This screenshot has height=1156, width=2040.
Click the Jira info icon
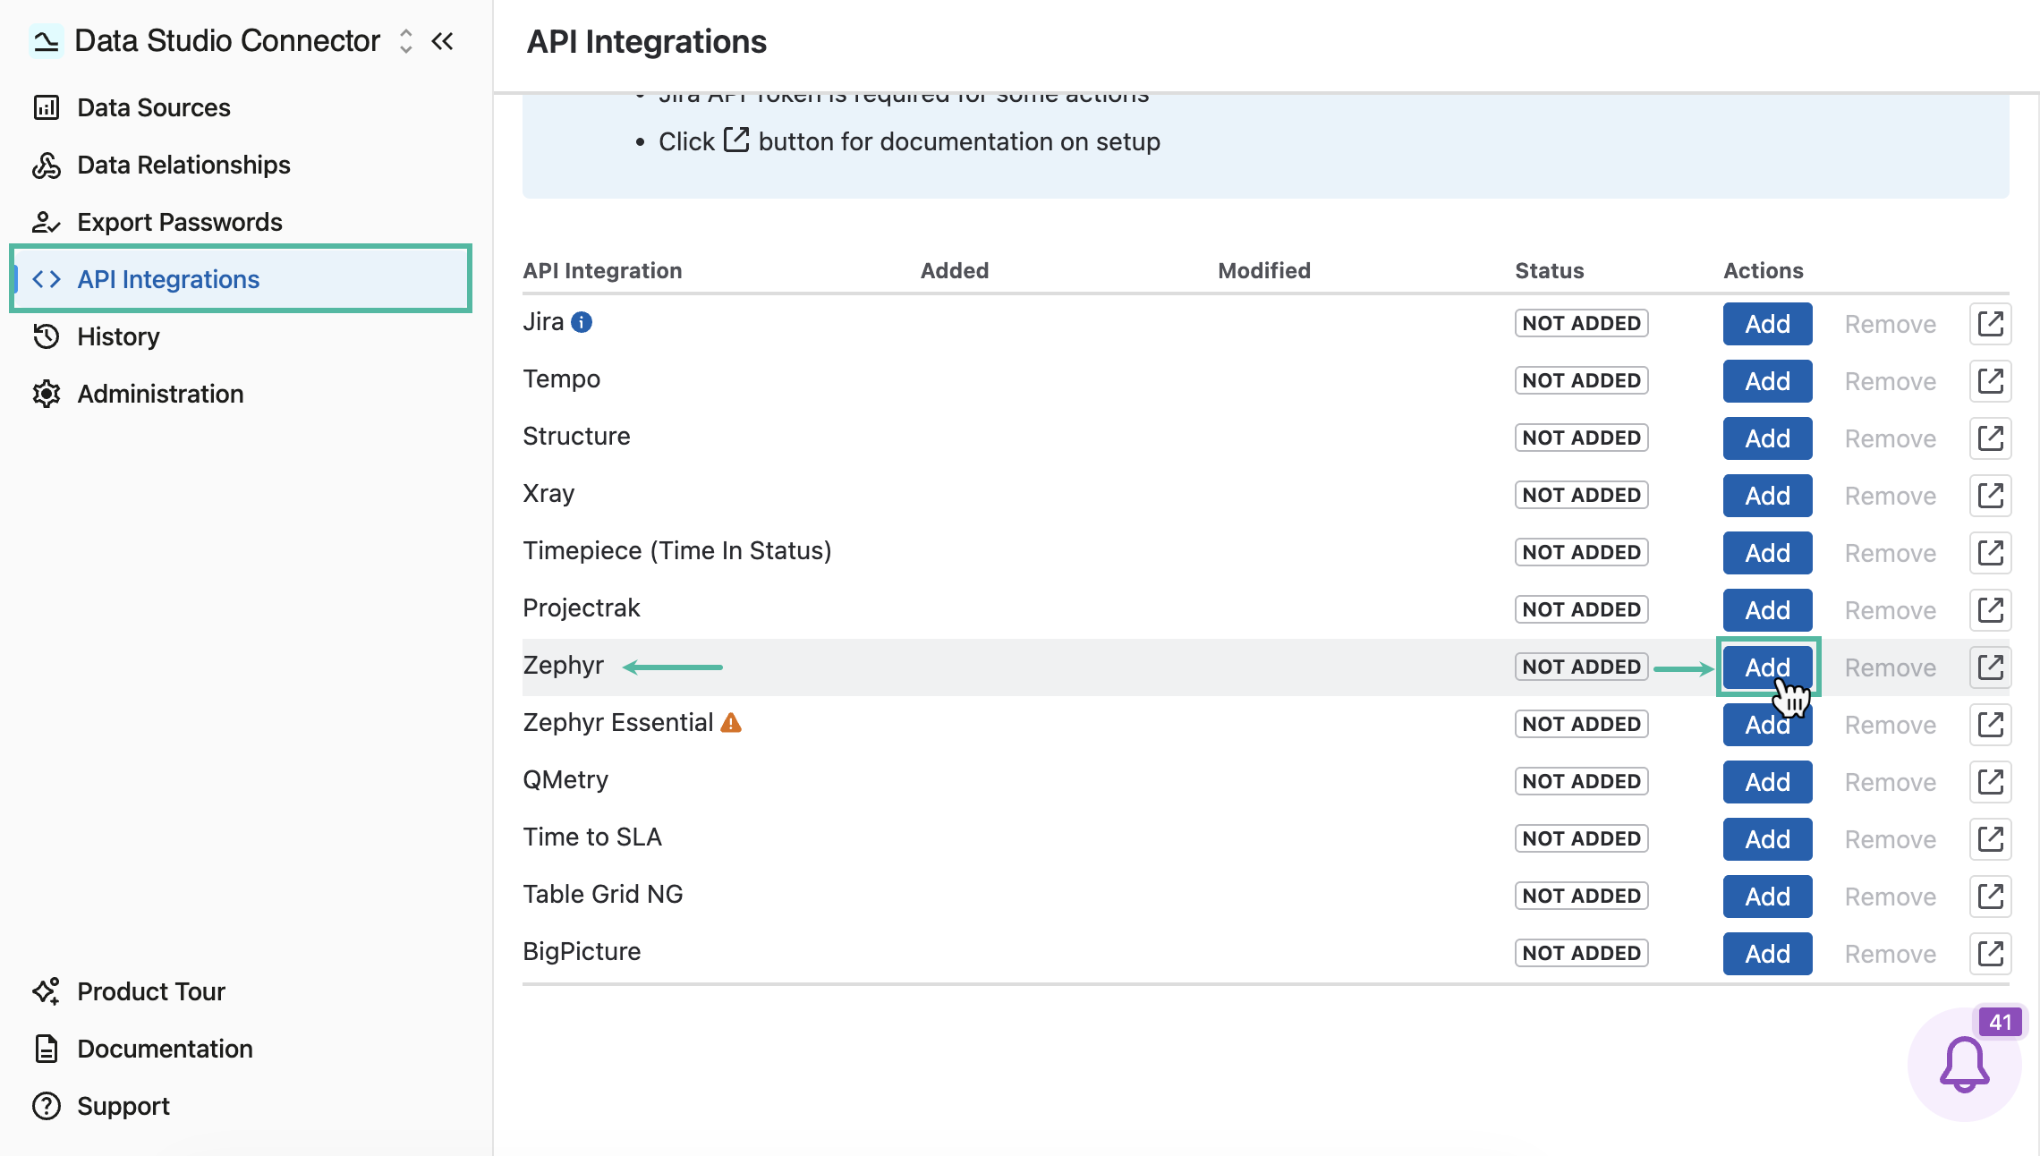tap(582, 322)
